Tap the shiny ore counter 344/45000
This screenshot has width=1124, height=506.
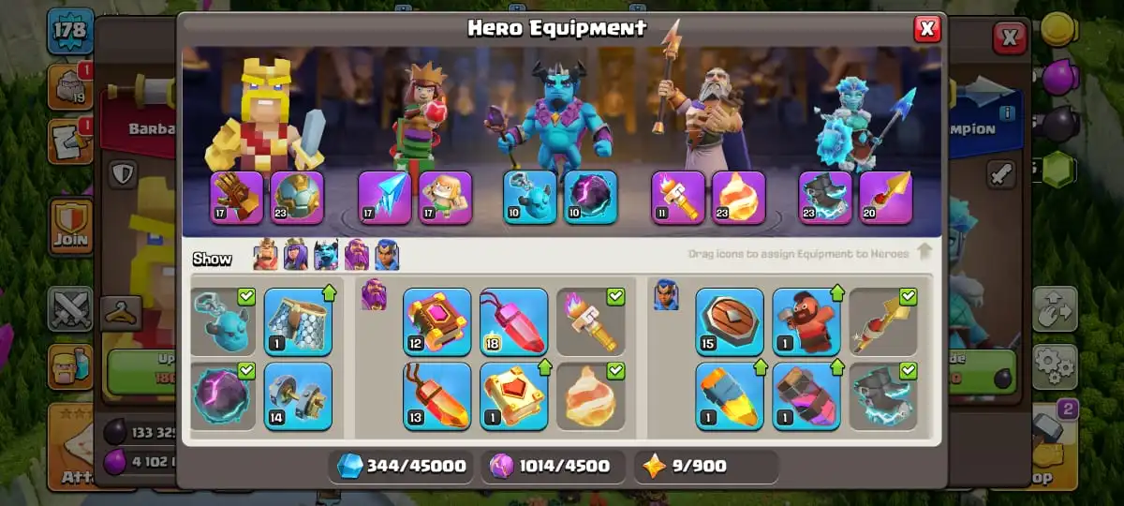click(x=403, y=466)
